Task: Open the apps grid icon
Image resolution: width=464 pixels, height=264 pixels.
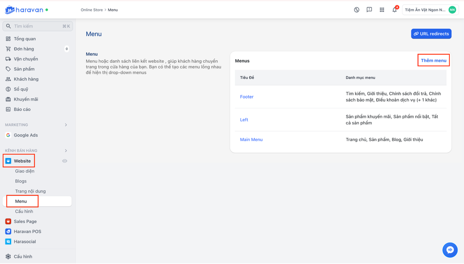Action: pos(382,10)
